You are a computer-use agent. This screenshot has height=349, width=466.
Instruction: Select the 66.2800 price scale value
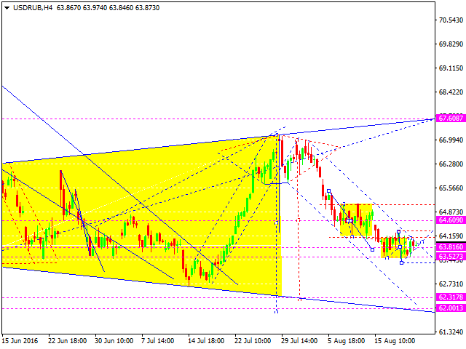[451, 164]
